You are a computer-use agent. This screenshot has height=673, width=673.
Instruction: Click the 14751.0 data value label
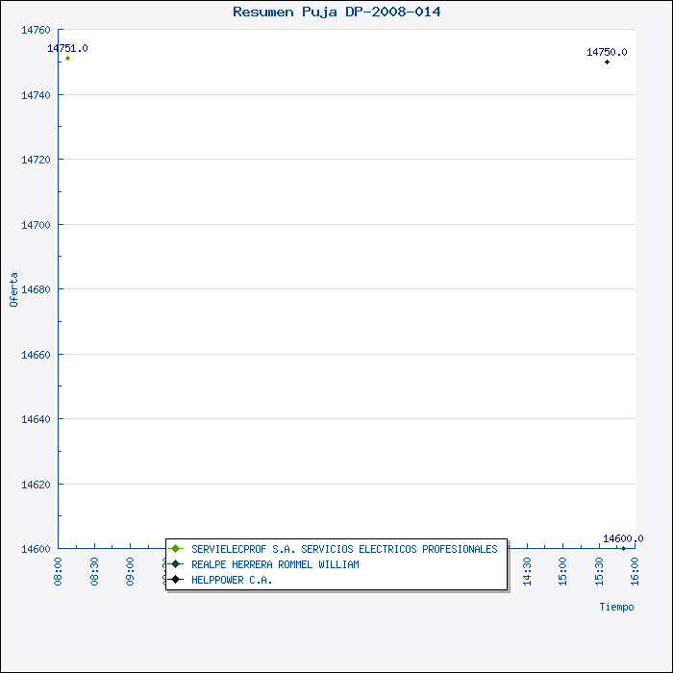(67, 48)
